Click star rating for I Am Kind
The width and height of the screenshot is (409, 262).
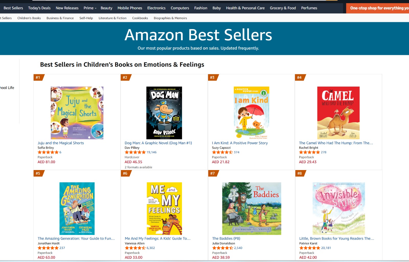click(x=222, y=152)
